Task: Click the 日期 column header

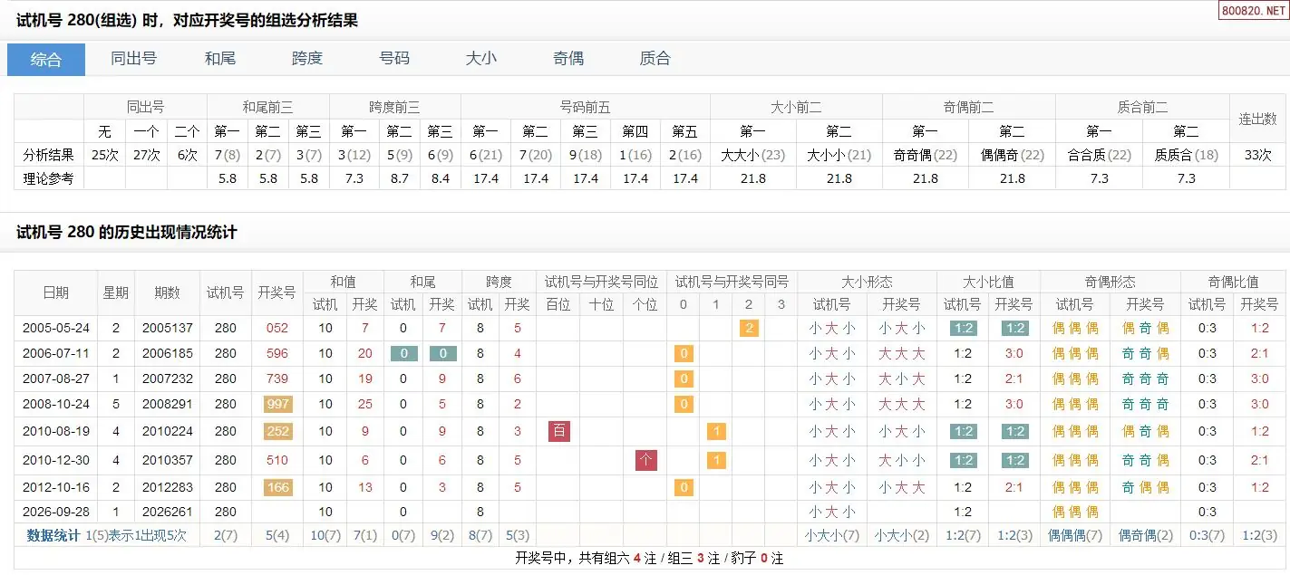Action: point(55,292)
